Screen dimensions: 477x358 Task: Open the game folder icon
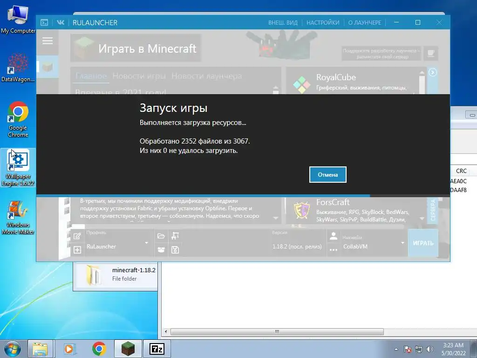[161, 236]
